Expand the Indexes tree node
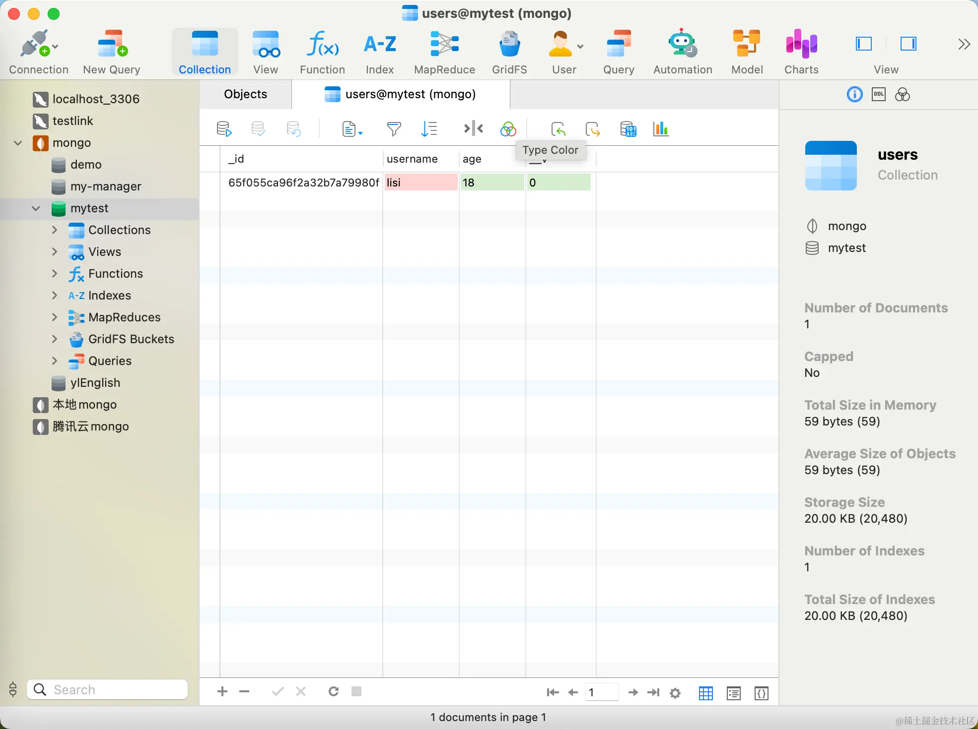 [x=55, y=296]
